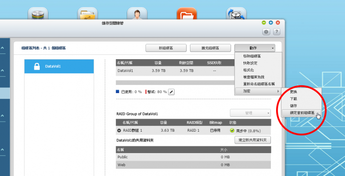Open the greyed-out 管理 dropdown
345x176 pixels.
coord(250,113)
